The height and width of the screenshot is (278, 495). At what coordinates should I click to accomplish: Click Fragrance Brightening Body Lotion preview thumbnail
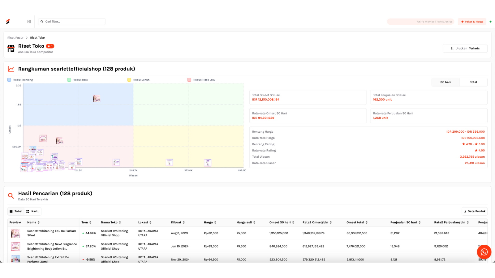(x=15, y=247)
